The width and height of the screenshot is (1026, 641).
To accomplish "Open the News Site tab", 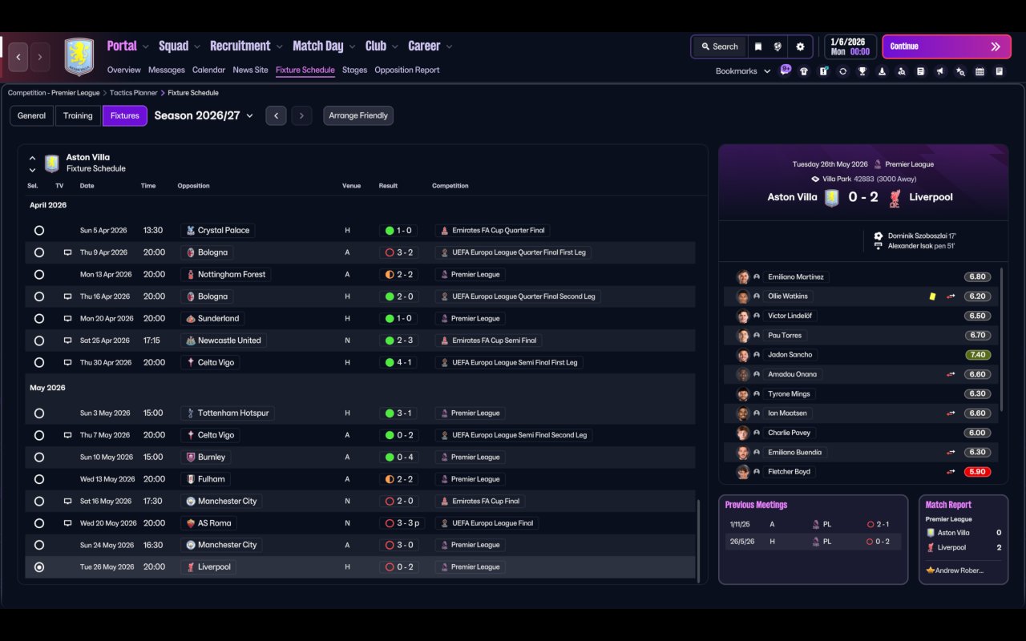I will [250, 71].
